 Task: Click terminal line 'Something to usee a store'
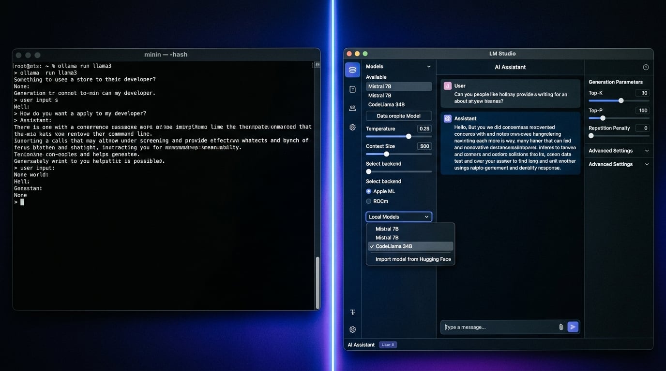click(x=85, y=79)
